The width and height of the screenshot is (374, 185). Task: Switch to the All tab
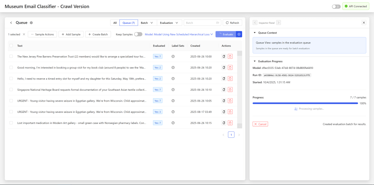coord(115,23)
